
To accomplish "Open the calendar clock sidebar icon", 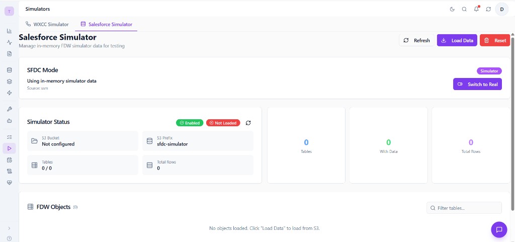I will [9, 160].
